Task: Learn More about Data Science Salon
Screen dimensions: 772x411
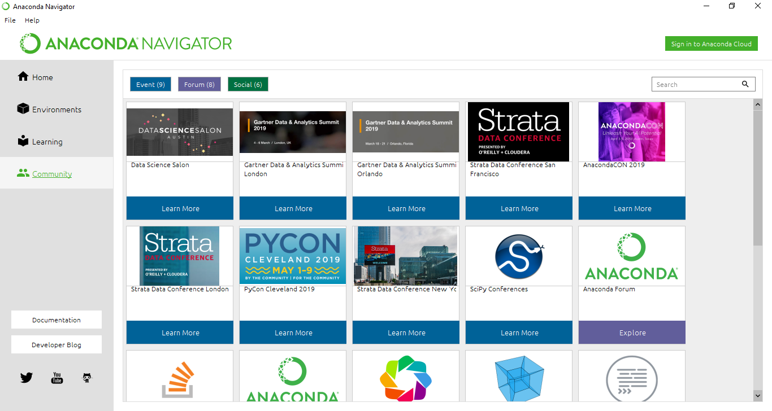Action: pyautogui.click(x=180, y=208)
